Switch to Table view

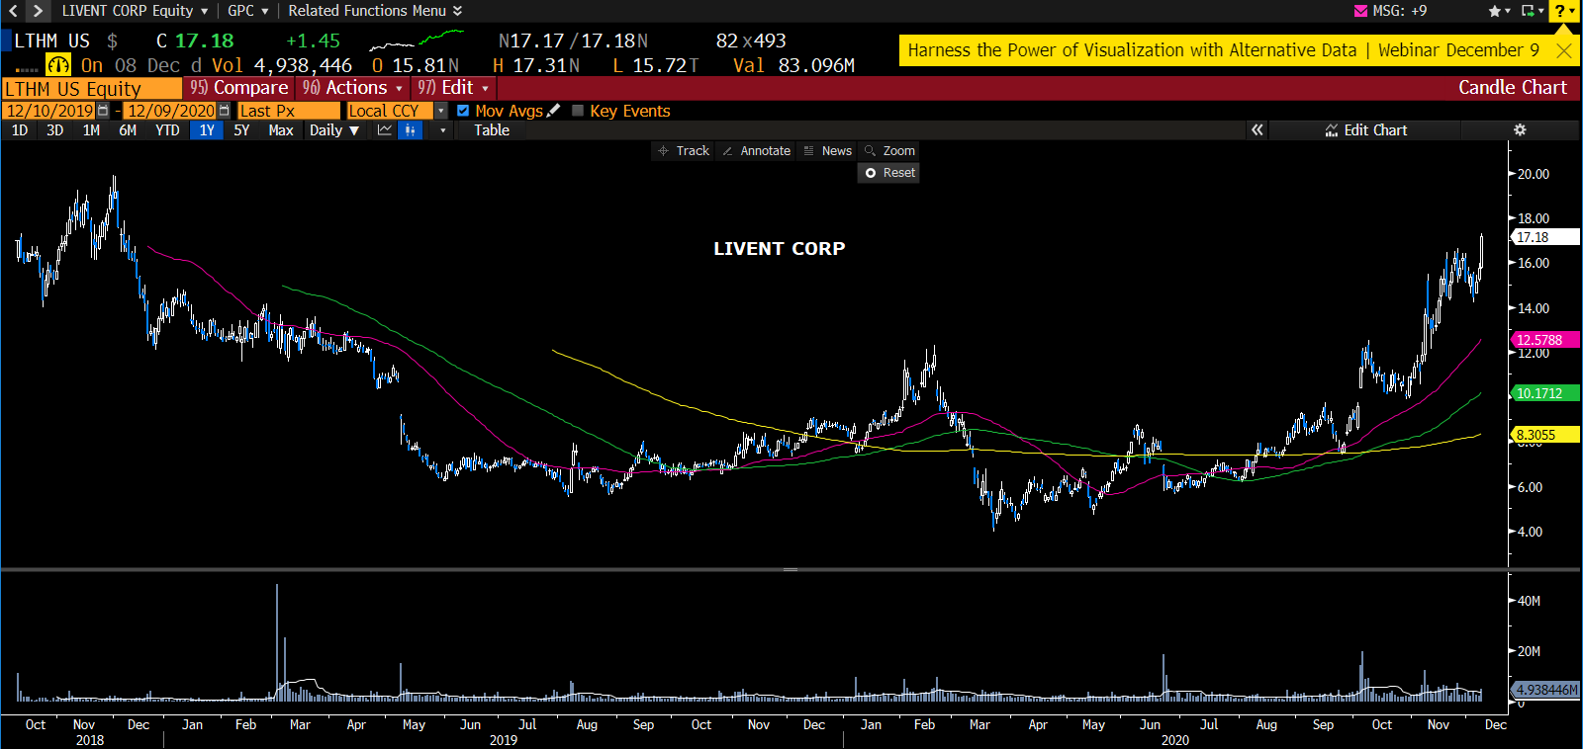click(492, 130)
